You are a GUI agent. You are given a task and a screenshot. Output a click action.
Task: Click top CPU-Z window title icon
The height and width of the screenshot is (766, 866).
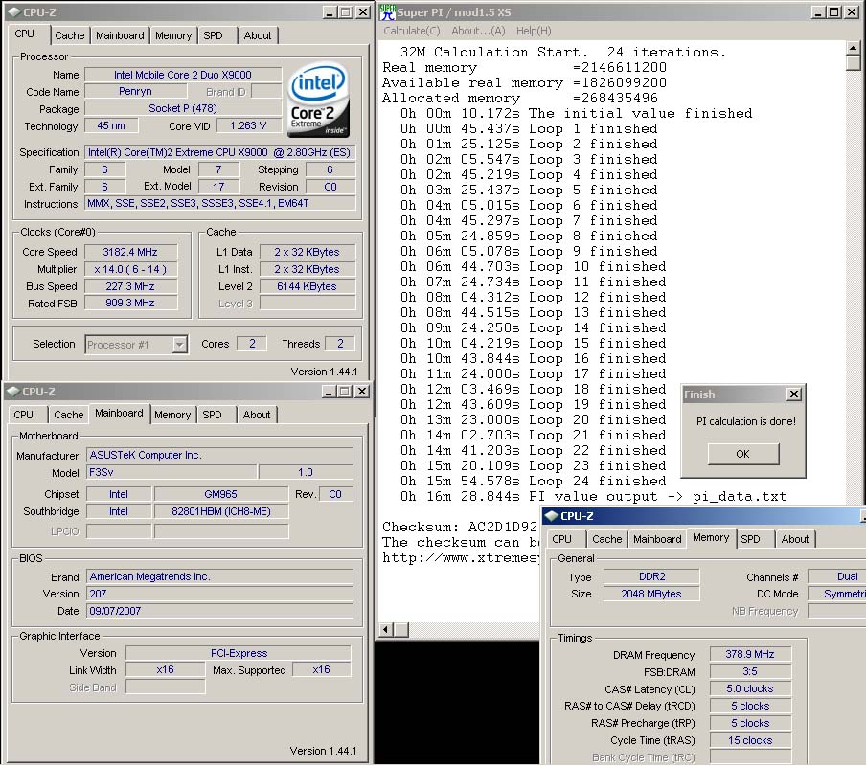click(x=13, y=12)
